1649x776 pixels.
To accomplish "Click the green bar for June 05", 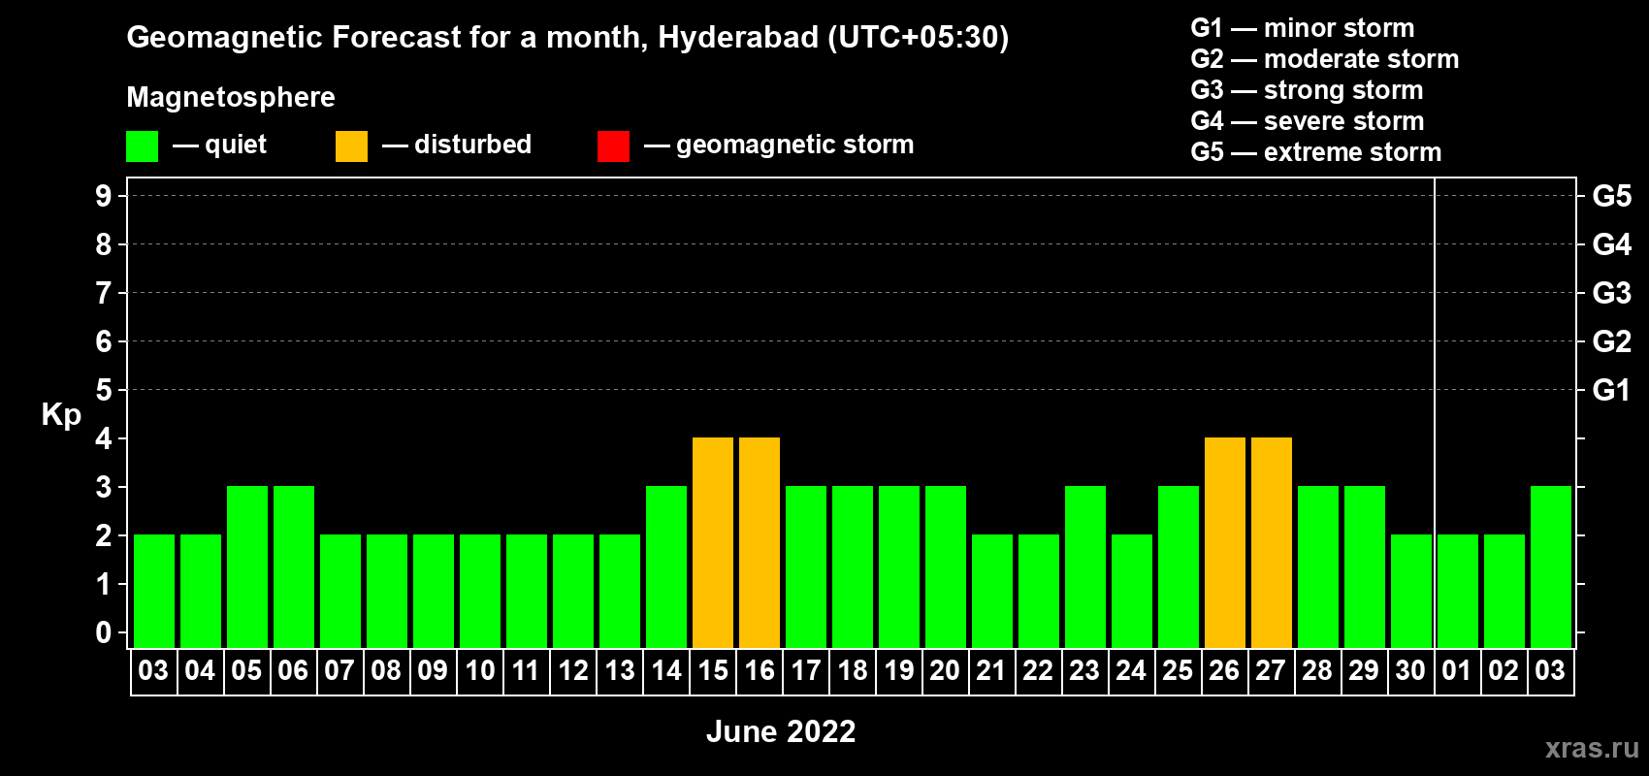I will point(247,567).
